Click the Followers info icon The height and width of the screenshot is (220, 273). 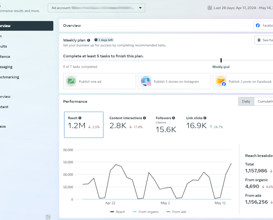tap(173, 118)
